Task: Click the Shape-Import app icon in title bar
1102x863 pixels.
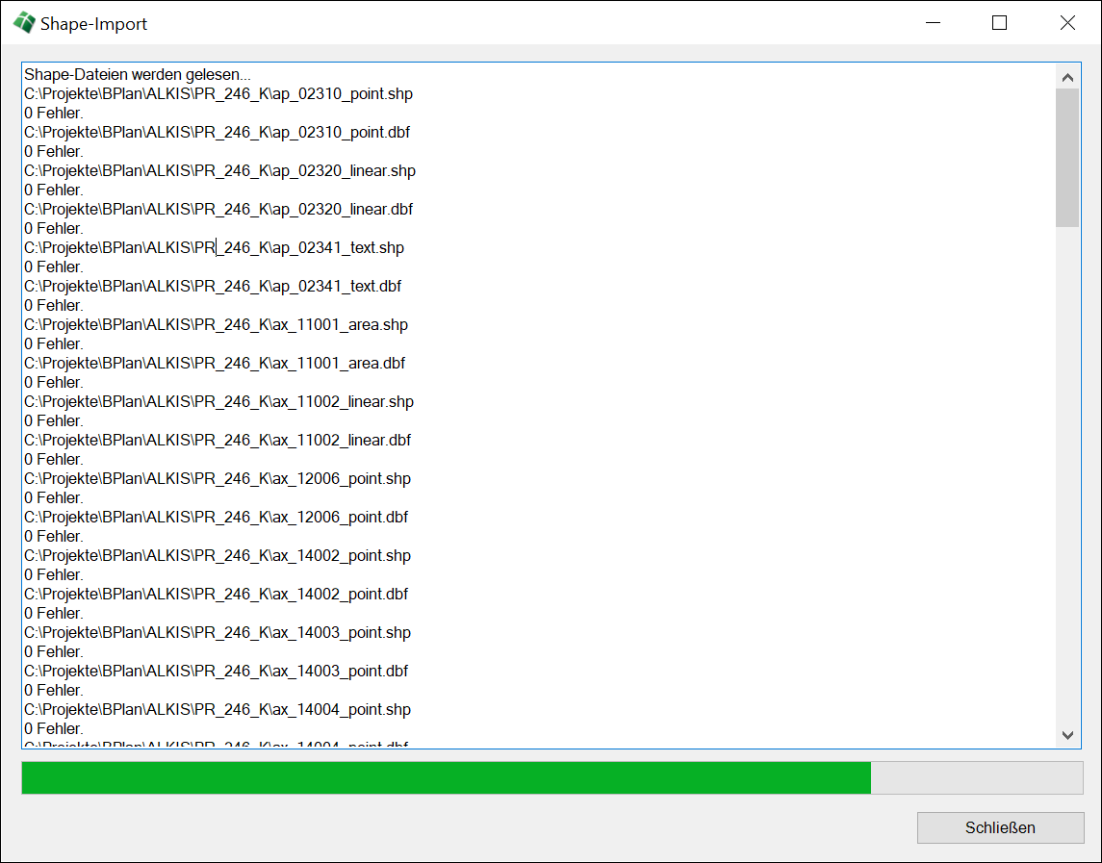Action: [x=24, y=23]
